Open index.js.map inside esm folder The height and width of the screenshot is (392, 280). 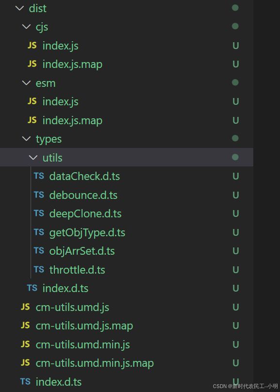click(72, 121)
